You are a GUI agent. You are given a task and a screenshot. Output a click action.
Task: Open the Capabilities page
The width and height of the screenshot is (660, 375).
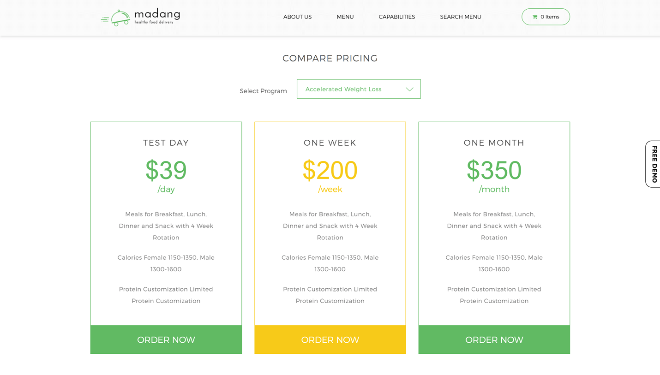click(396, 17)
